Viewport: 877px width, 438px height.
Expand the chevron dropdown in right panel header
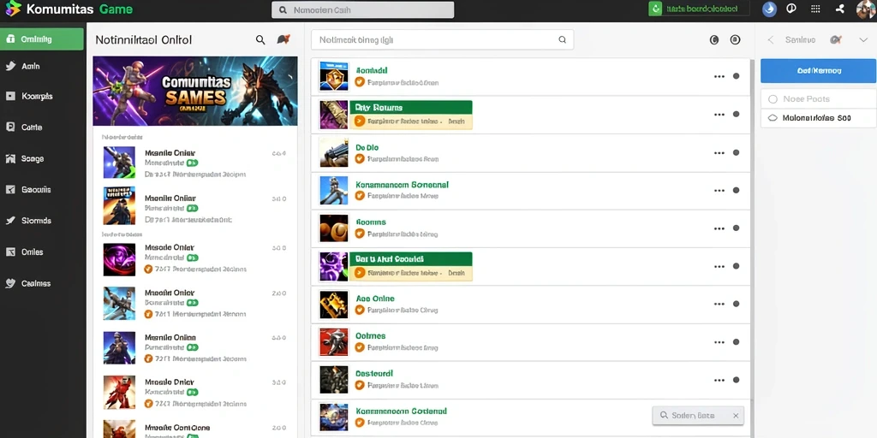862,39
